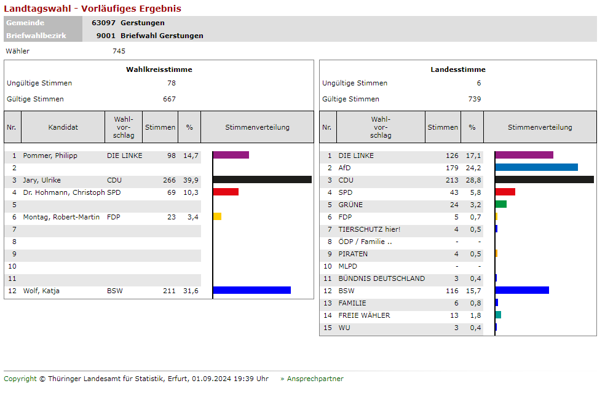Image resolution: width=605 pixels, height=394 pixels.
Task: Click the blue BSW Wolf, Katja bar
Action: [x=251, y=290]
